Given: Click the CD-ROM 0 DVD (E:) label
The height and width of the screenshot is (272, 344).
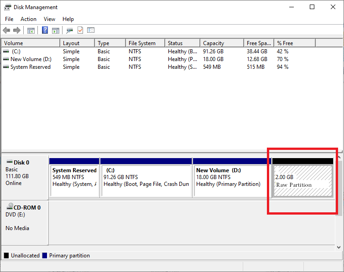Looking at the screenshot, I should tap(25, 223).
